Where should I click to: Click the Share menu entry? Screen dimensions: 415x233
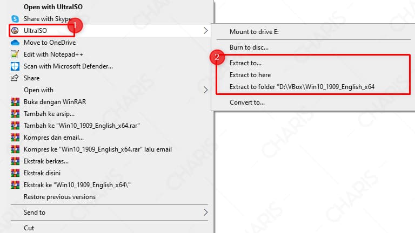tap(31, 78)
